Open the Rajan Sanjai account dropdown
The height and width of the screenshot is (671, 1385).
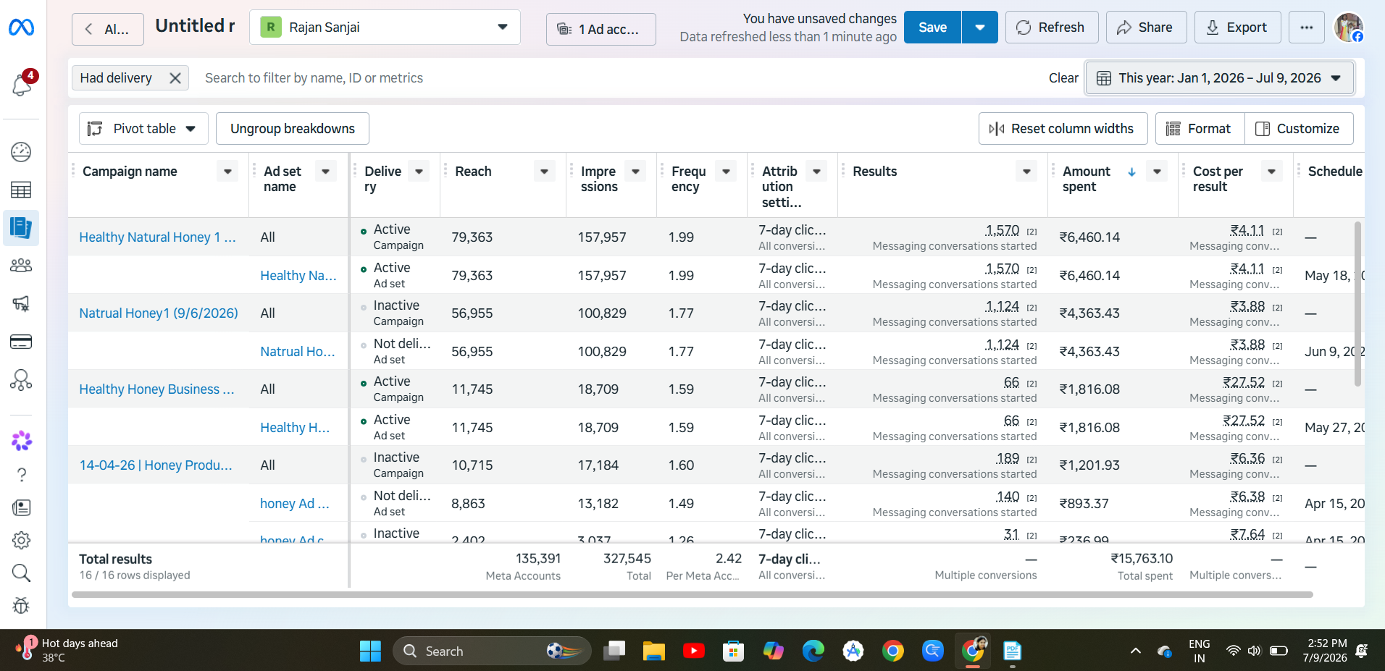385,28
